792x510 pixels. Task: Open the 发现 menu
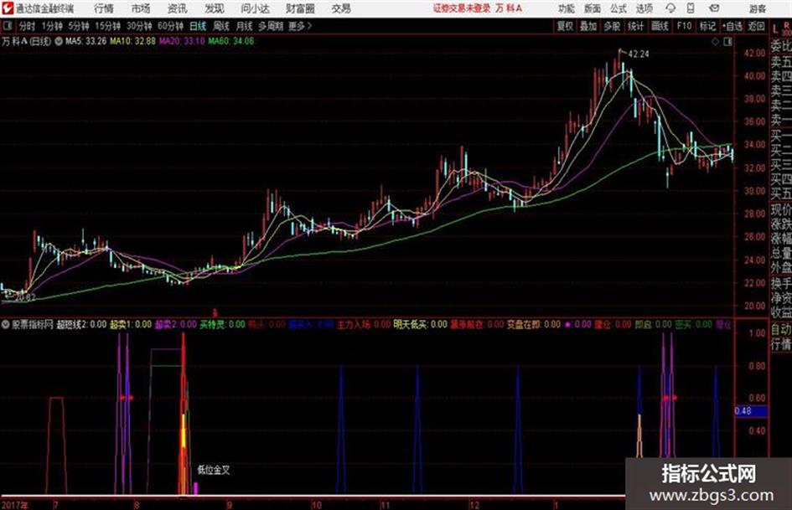(215, 8)
